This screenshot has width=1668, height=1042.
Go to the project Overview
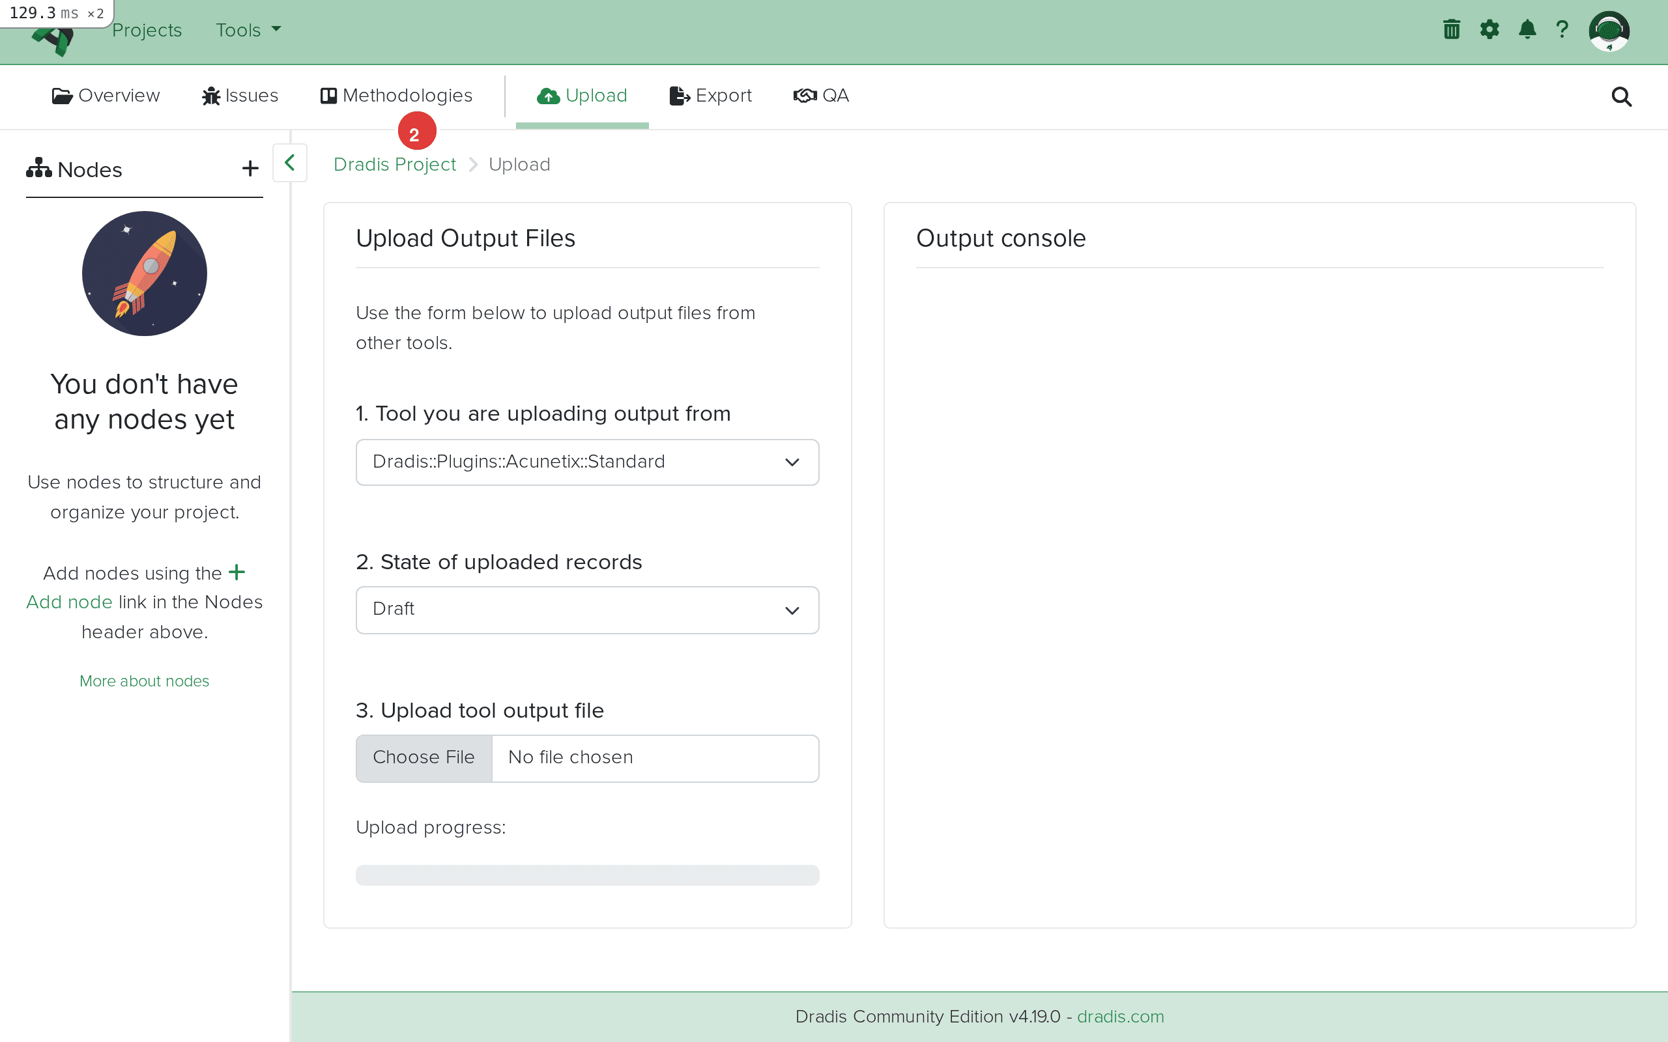pos(106,96)
